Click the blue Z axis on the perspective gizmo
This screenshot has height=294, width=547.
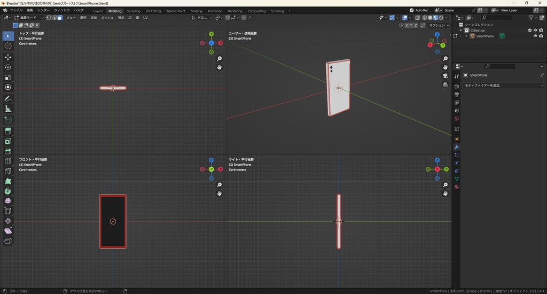point(437,34)
